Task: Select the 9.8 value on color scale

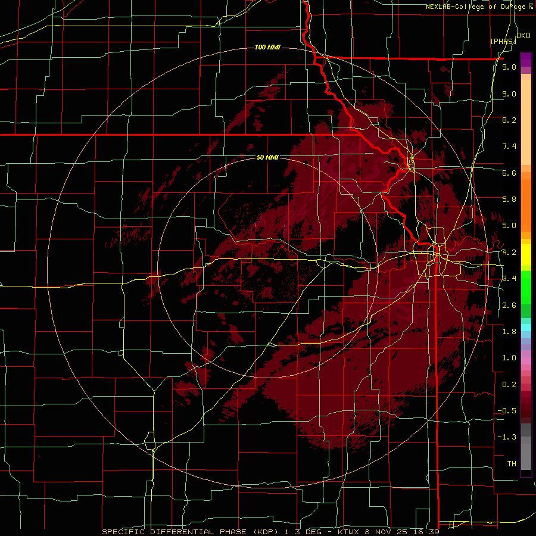Action: coord(509,67)
